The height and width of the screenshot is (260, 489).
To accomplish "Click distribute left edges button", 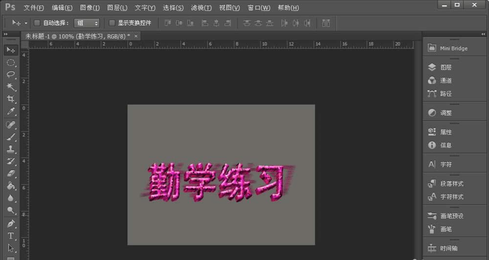I will click(285, 23).
